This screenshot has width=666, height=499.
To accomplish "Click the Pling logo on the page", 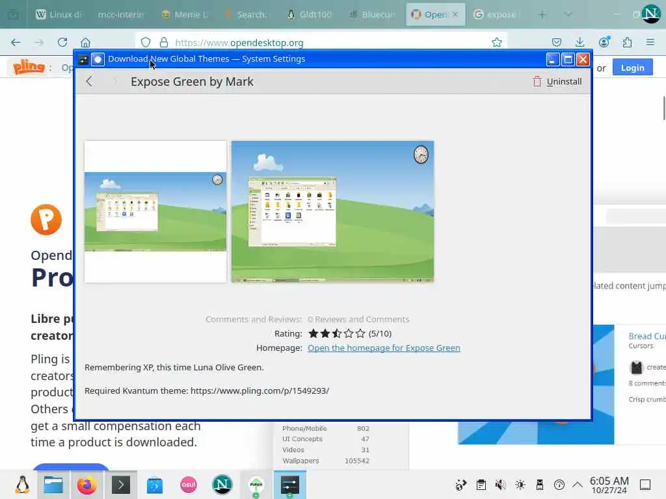I will (29, 67).
